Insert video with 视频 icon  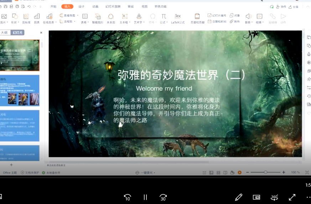(x=259, y=16)
